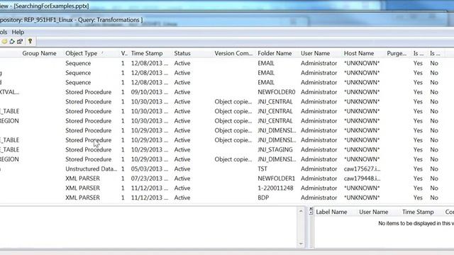This screenshot has width=454, height=255.
Task: Click the help question-mark toolbar icon
Action: (30, 41)
